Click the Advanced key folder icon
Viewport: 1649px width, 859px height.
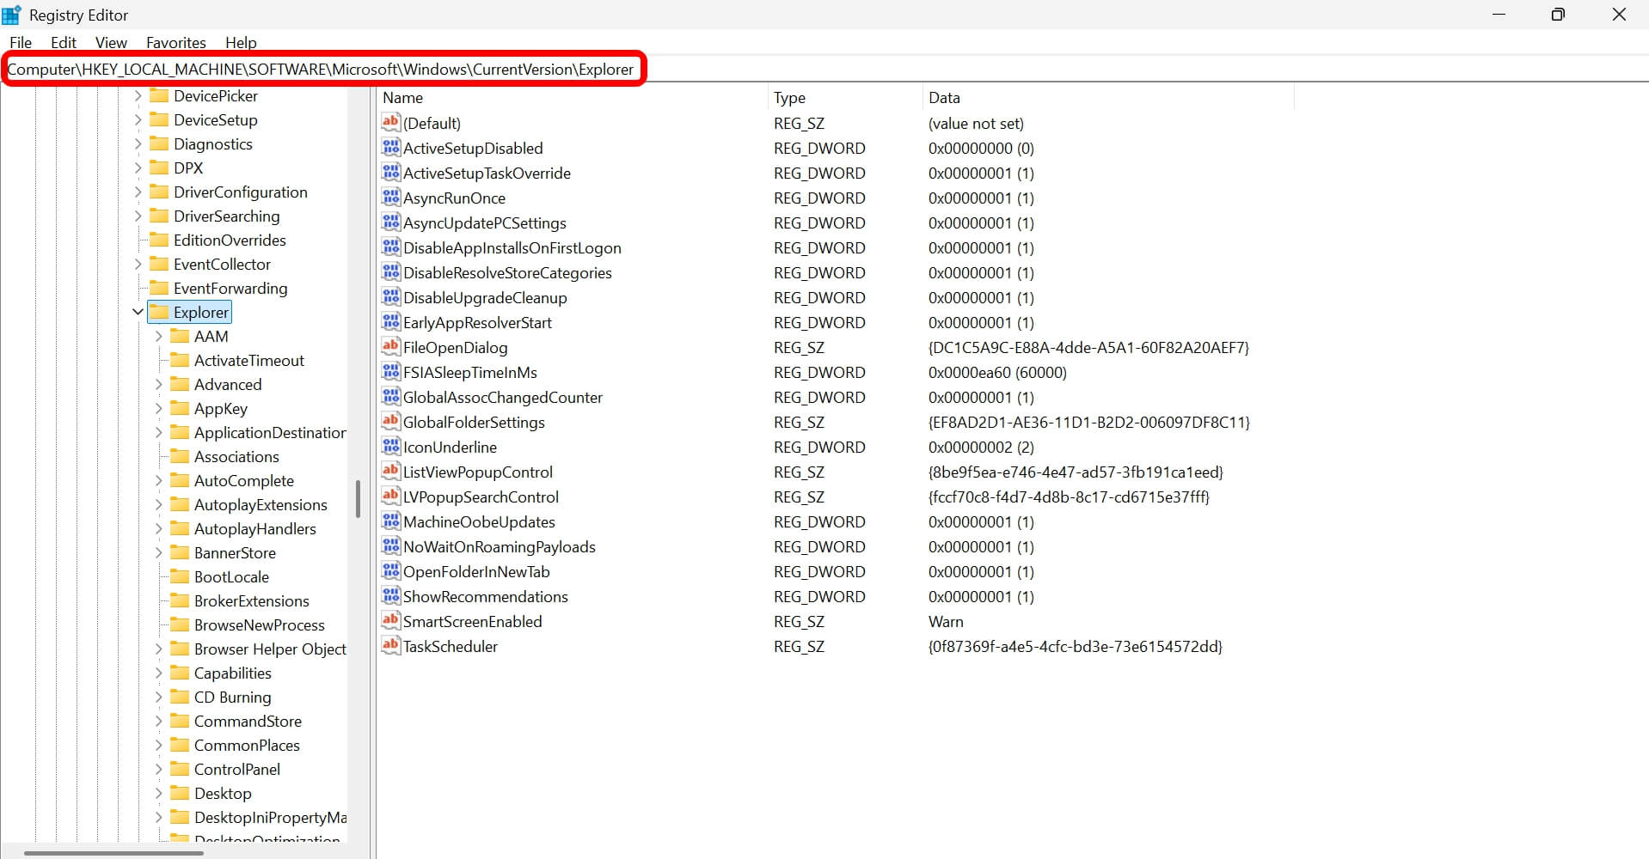point(180,383)
